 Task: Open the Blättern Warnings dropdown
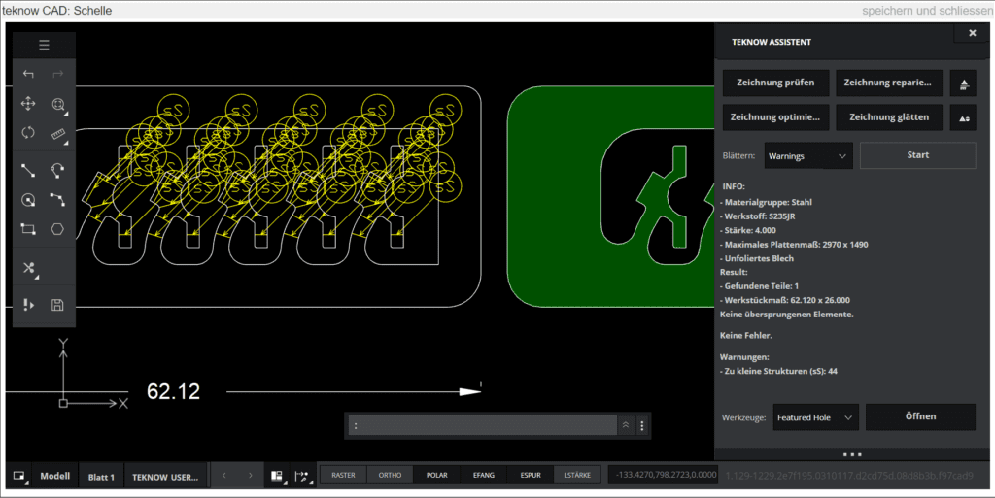pos(807,156)
